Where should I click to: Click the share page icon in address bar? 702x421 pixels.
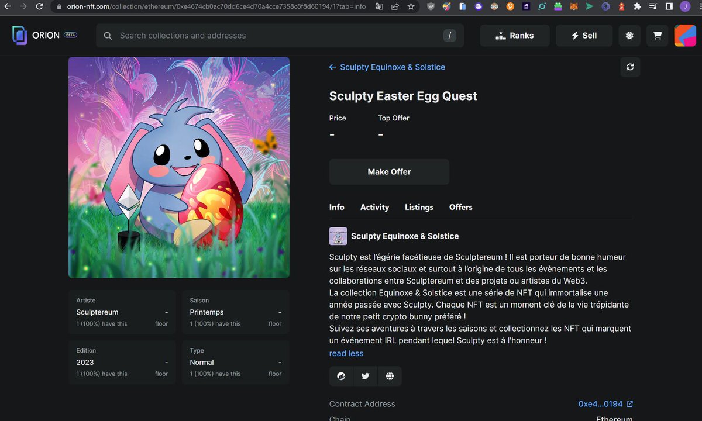pos(395,6)
